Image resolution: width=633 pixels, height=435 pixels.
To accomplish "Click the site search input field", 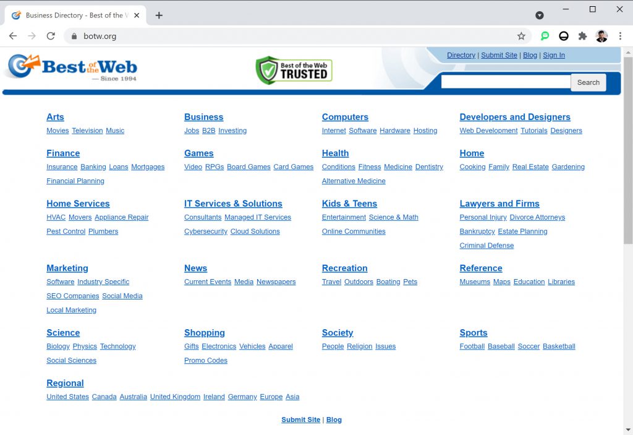I will 506,82.
